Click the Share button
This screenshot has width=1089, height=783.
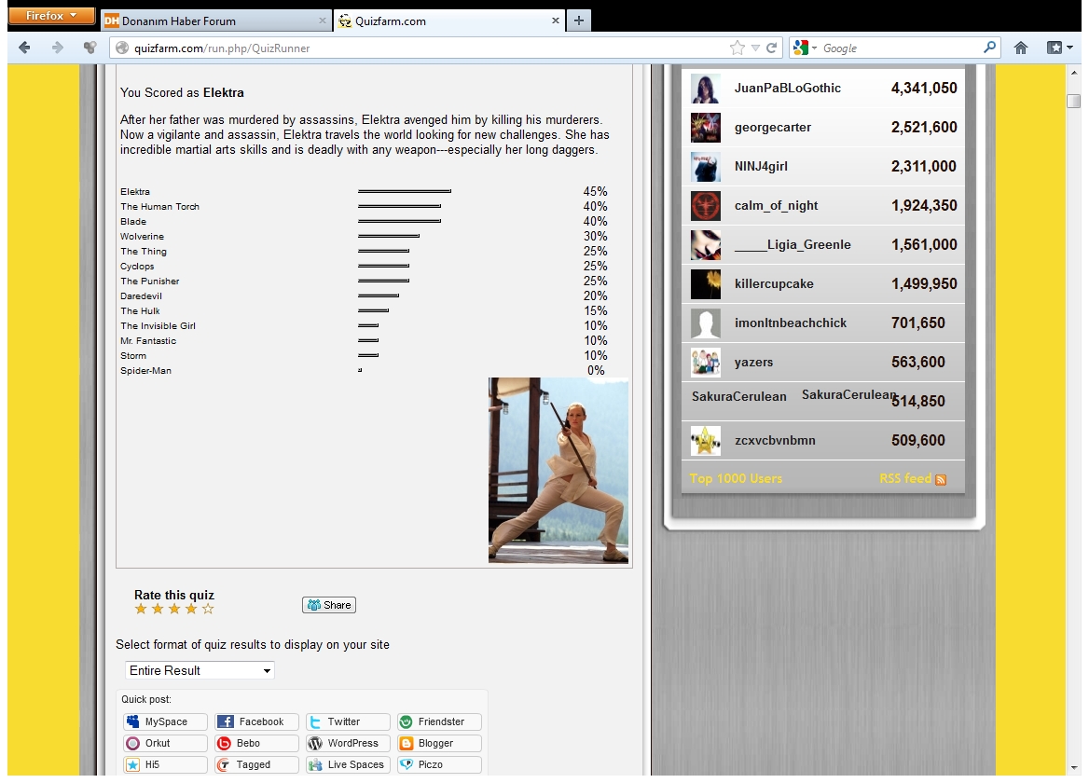tap(329, 605)
